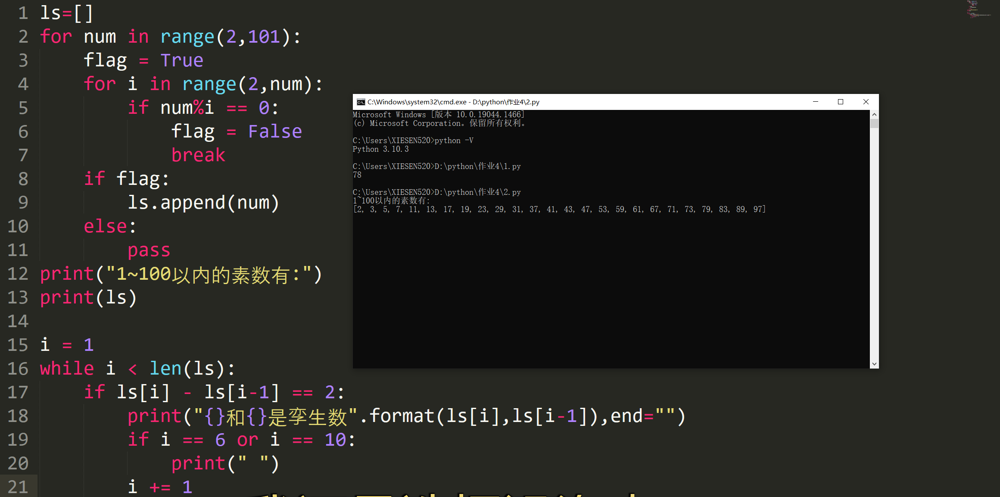
Task: Select line number 12 in the editor gutter
Action: pos(18,273)
